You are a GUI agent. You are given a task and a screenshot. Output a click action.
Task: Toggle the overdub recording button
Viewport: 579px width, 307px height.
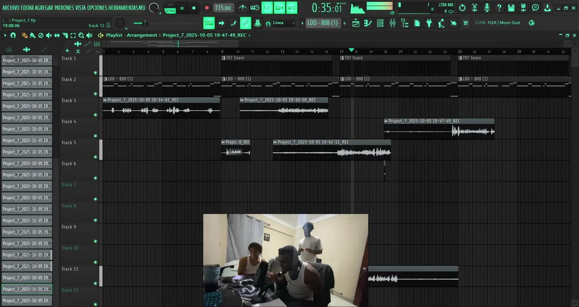[x=279, y=8]
